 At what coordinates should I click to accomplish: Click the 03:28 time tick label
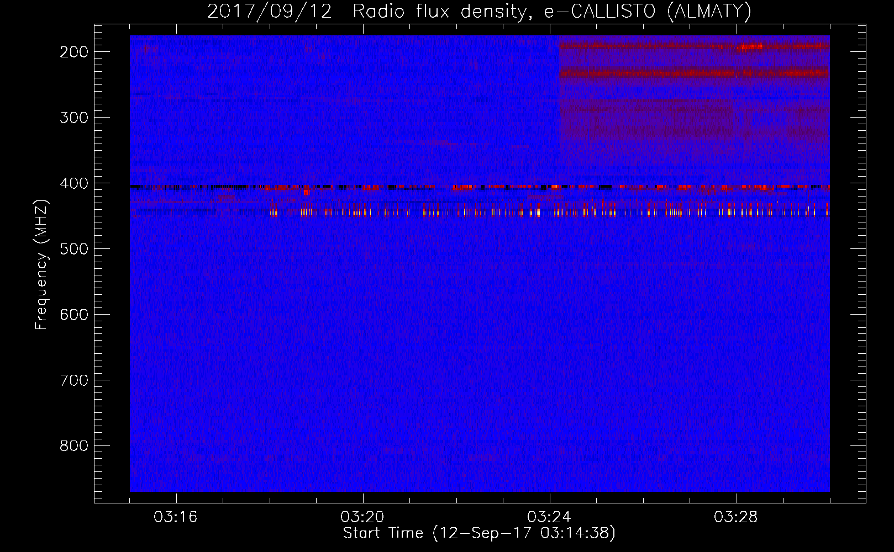736,517
